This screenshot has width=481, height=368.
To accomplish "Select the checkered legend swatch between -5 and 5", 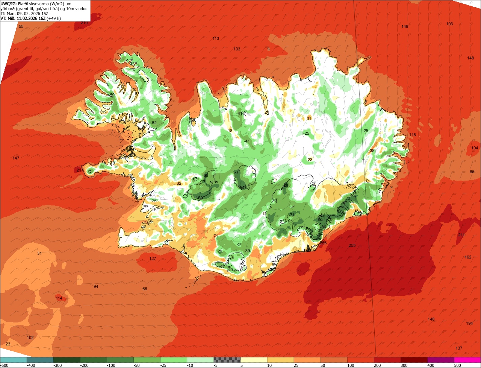I will click(227, 360).
